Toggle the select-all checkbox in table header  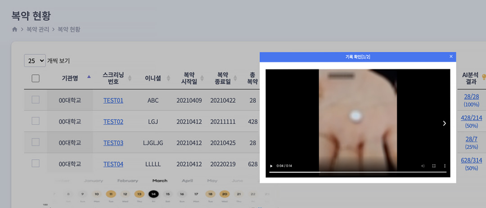tap(36, 78)
